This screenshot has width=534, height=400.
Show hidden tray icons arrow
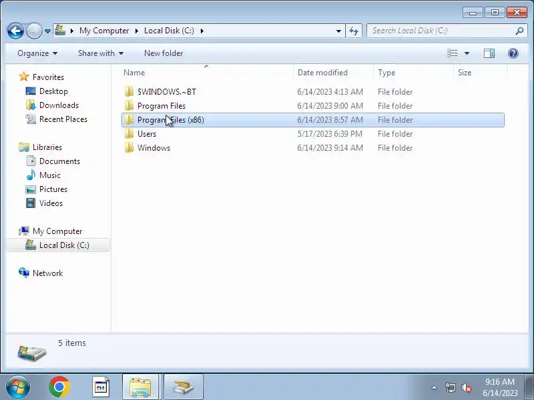pos(435,387)
